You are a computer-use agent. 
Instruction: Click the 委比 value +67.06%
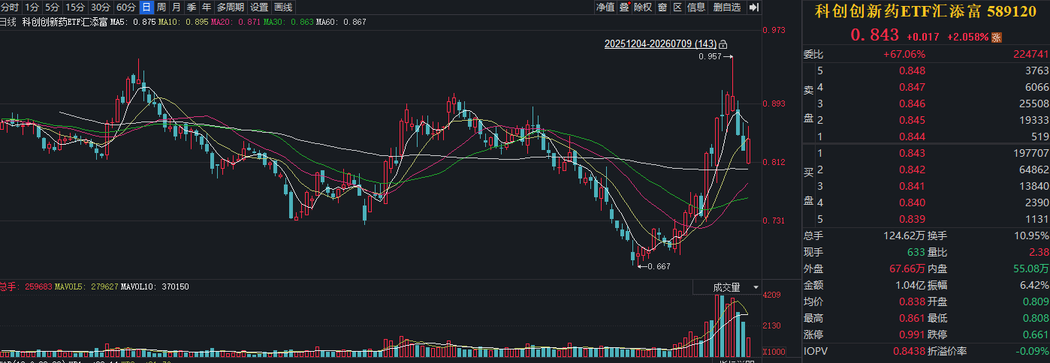(x=904, y=54)
